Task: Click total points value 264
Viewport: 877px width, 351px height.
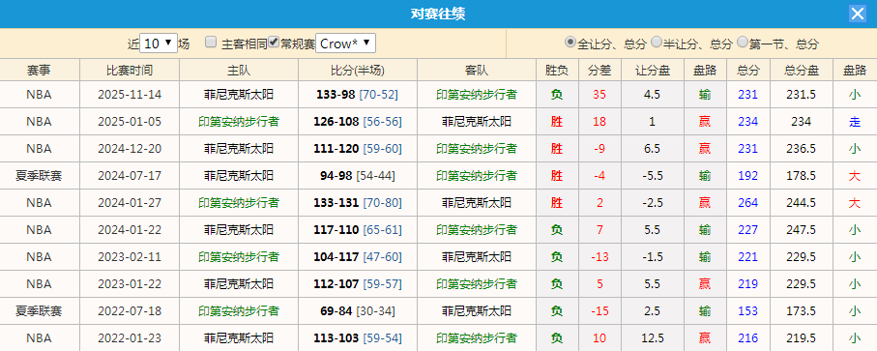Action: pos(747,203)
